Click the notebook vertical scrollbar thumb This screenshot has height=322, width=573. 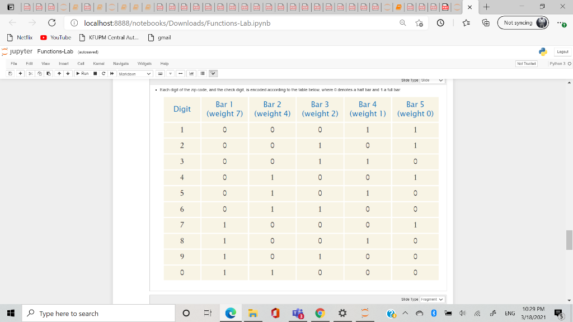pos(569,240)
